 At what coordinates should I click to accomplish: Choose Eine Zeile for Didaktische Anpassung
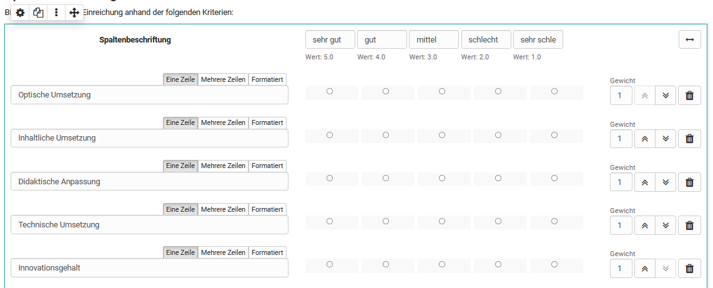(180, 166)
